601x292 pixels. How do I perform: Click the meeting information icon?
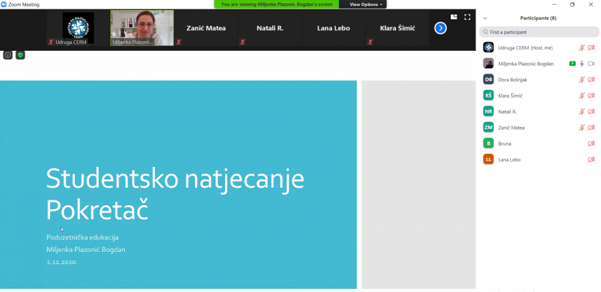click(x=8, y=55)
